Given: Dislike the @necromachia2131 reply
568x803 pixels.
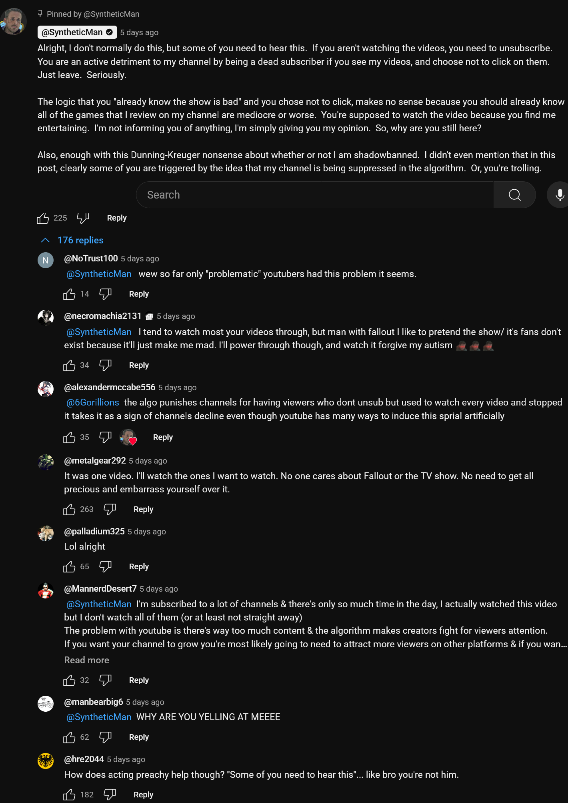Looking at the screenshot, I should coord(106,365).
